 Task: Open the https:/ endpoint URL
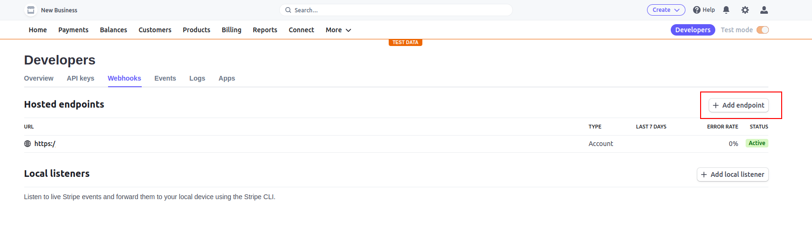click(x=45, y=144)
